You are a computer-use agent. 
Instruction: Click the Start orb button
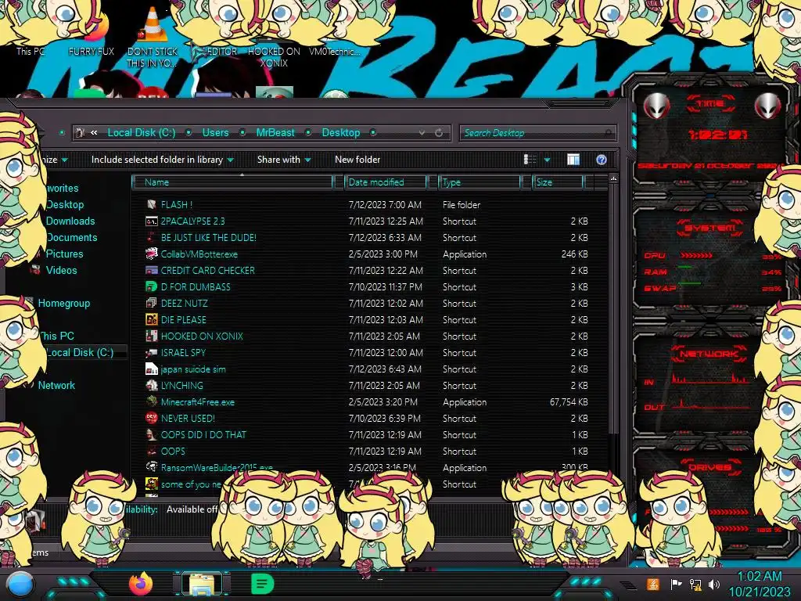[x=20, y=585]
